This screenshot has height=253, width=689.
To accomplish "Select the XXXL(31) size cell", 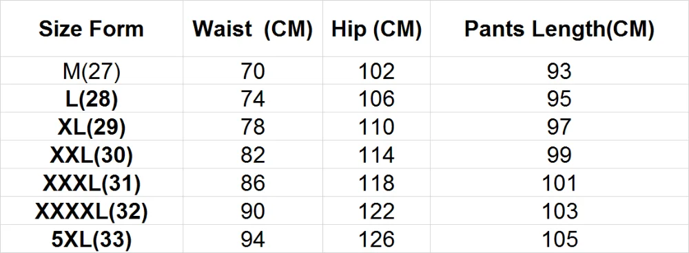I will coord(92,183).
